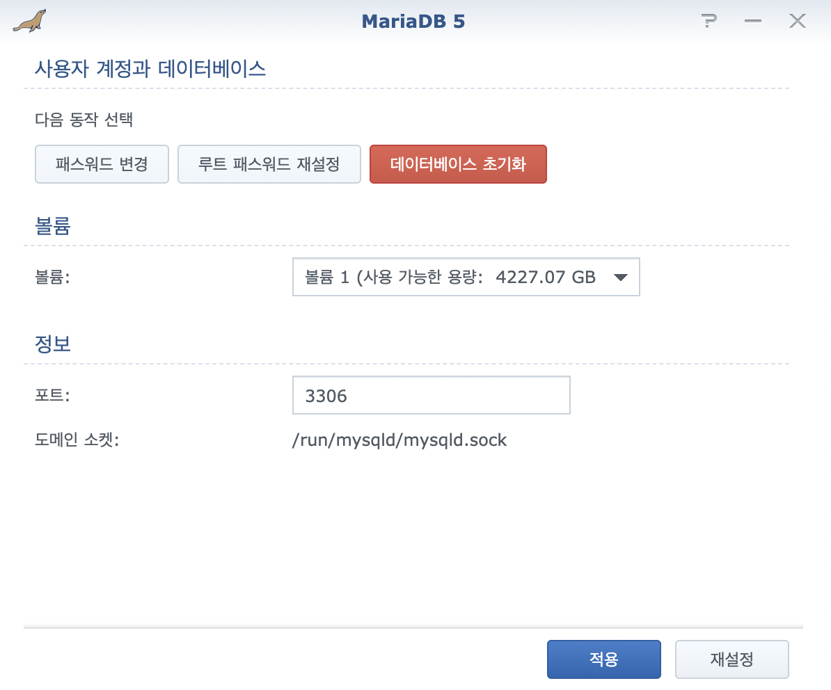
Task: Click the 정보 section heading
Action: click(x=52, y=344)
